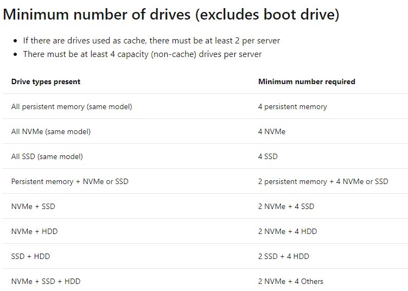Click the "Persistent memory + NVMe or SSD" cell

[70, 182]
